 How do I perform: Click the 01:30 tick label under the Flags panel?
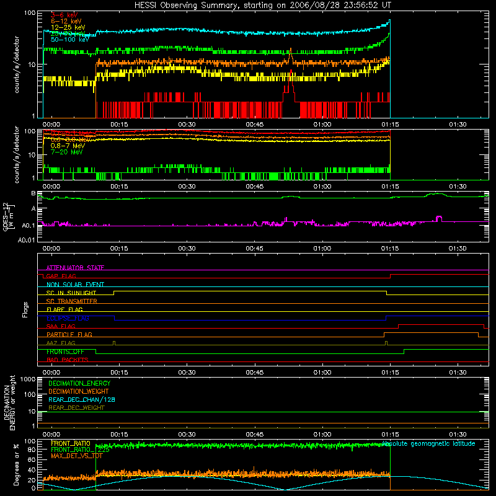tap(458, 373)
